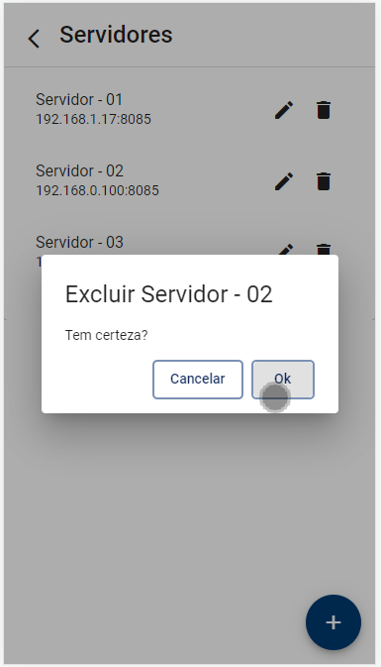381x667 pixels.
Task: Click the Tem certeza? message text
Action: point(106,335)
